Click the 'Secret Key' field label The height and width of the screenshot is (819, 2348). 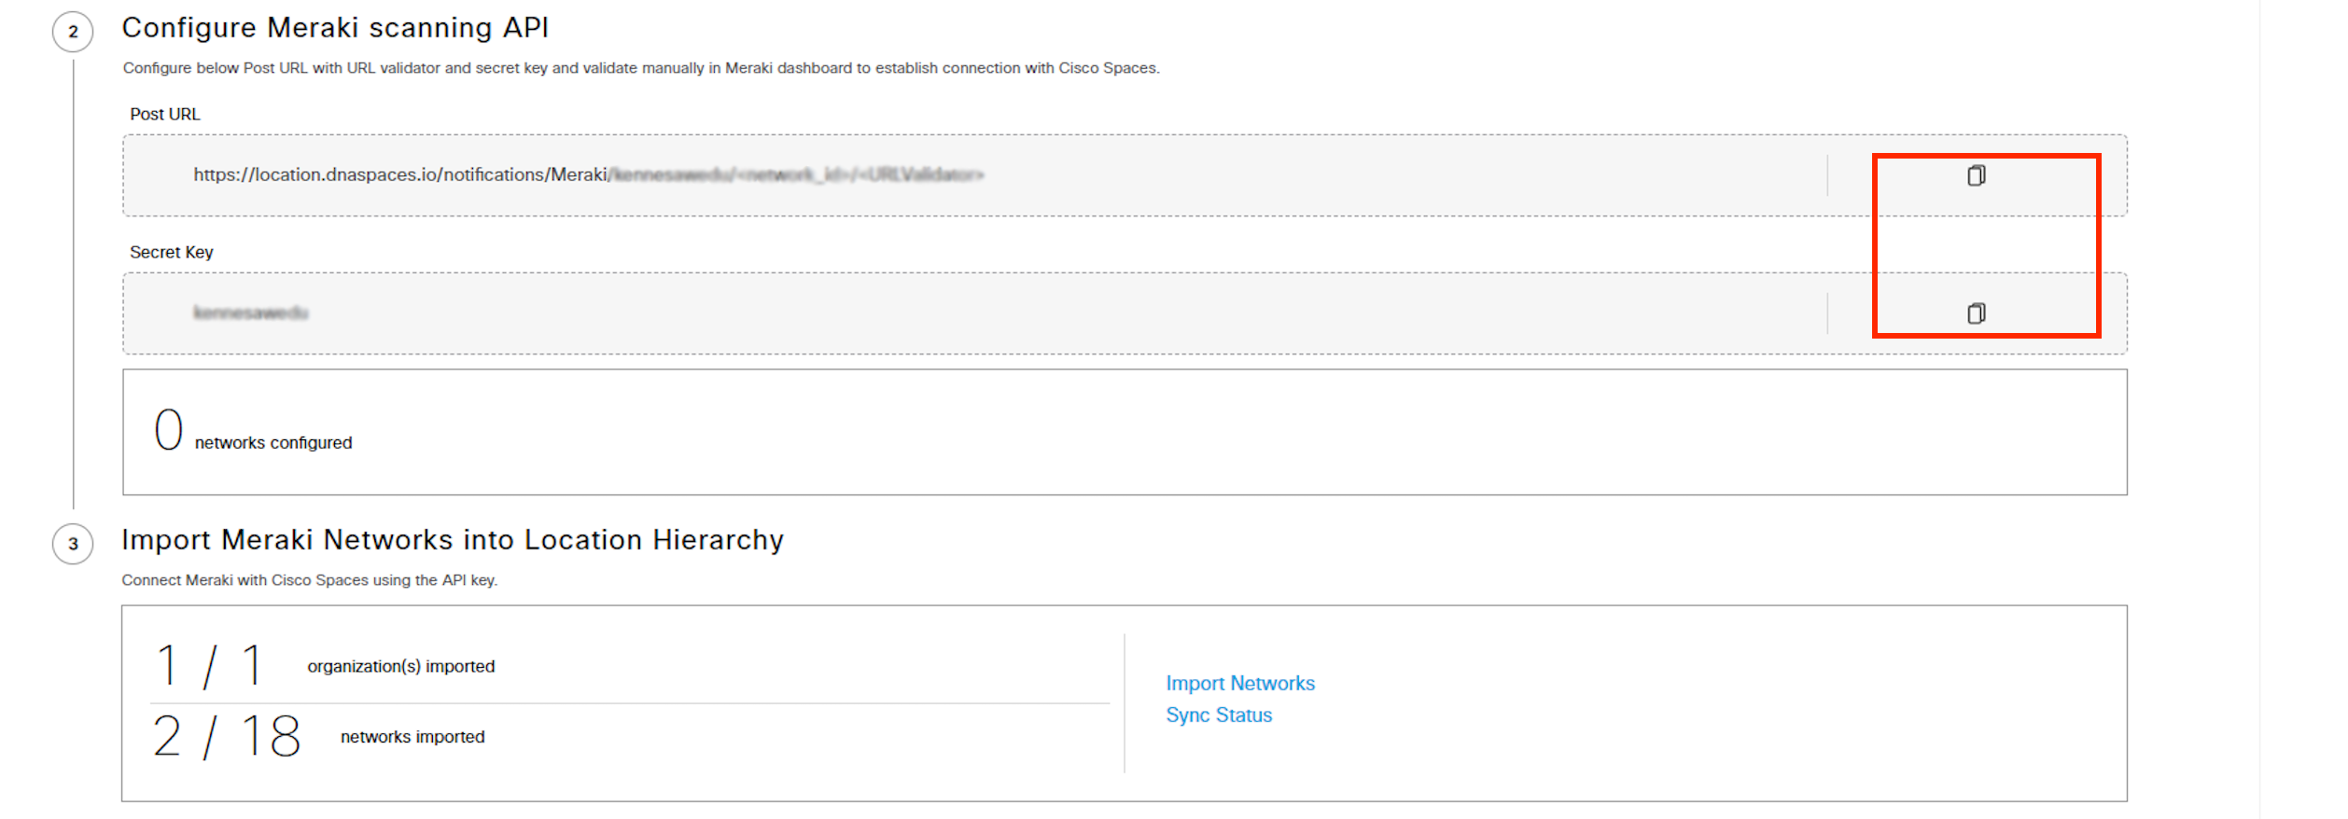(171, 253)
